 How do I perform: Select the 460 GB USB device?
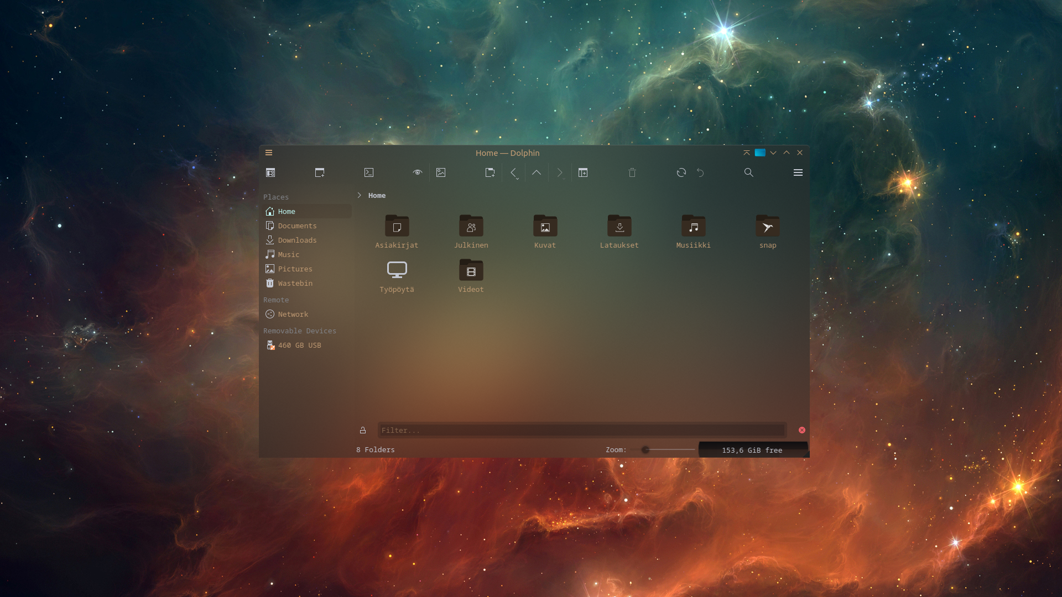pos(306,345)
